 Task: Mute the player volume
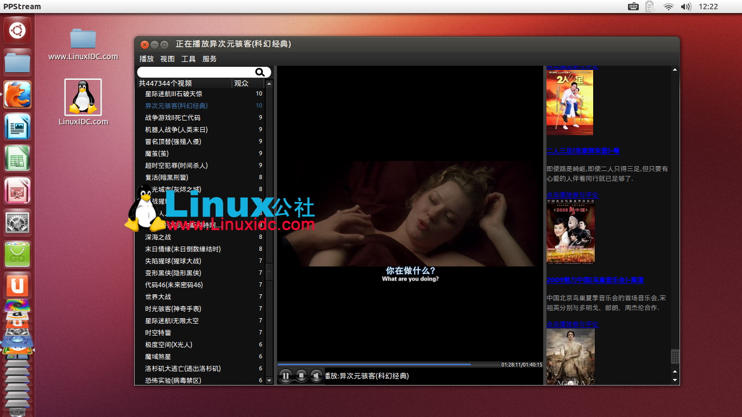click(316, 376)
